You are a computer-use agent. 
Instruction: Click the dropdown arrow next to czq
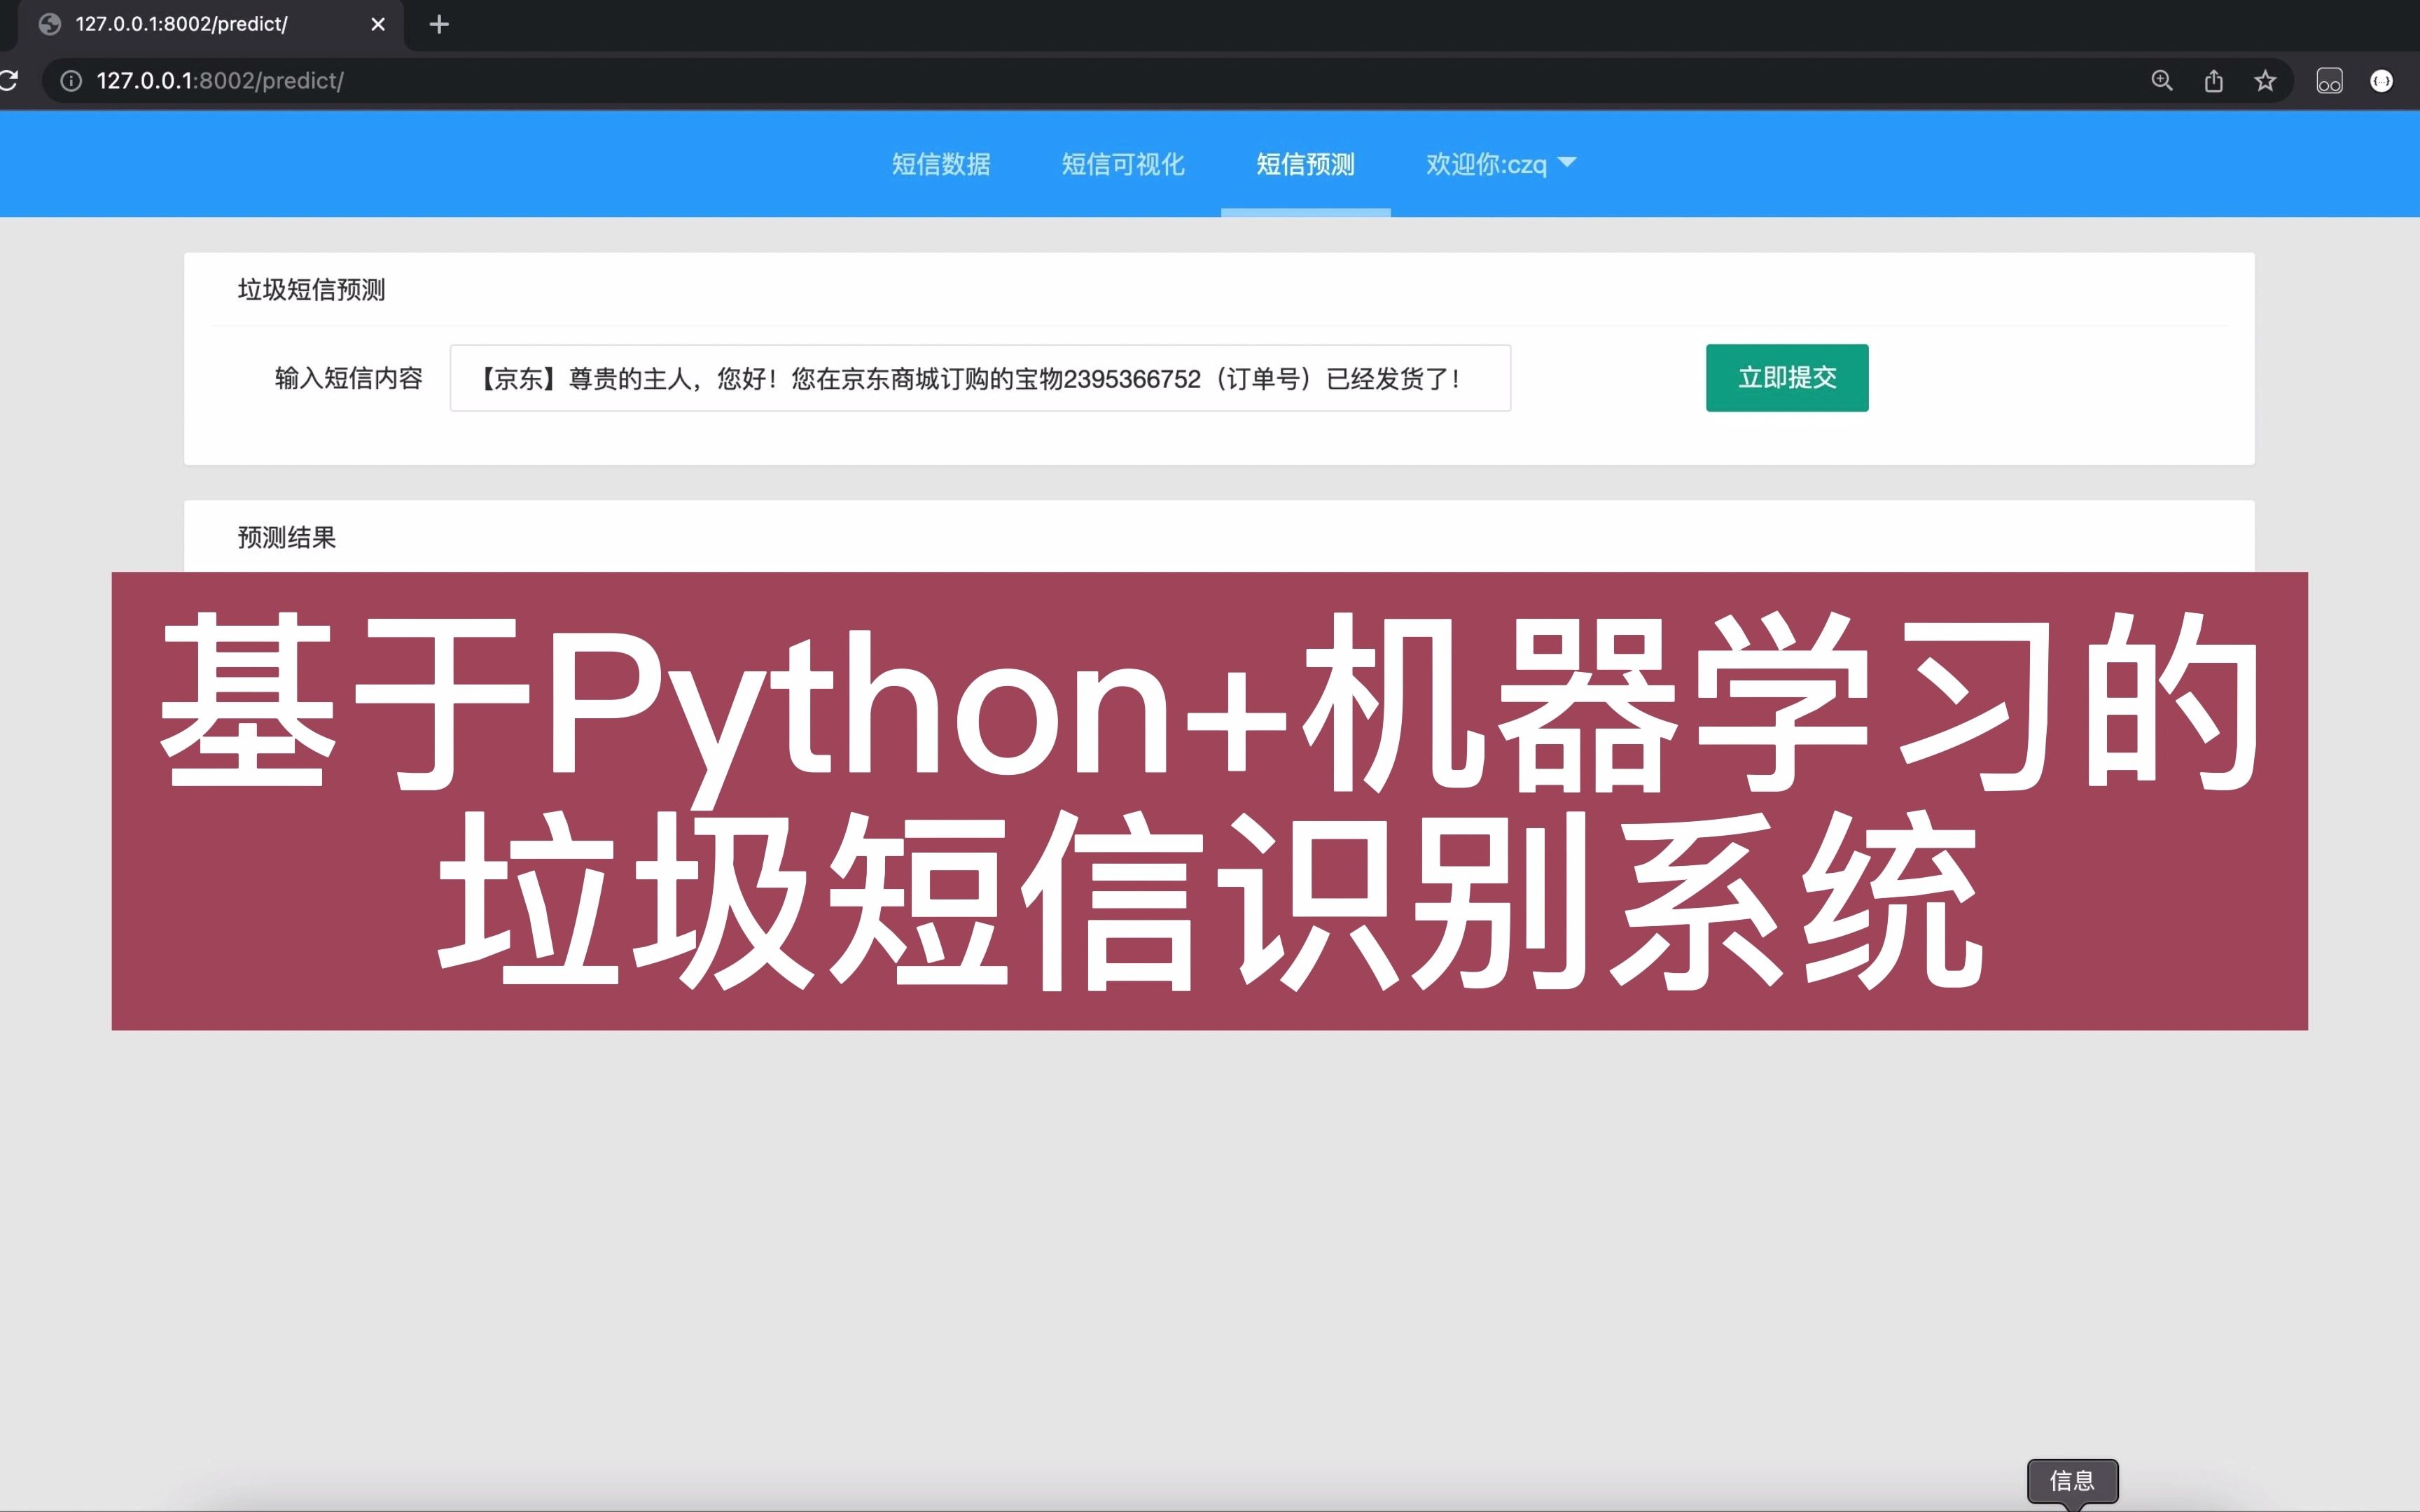1567,162
